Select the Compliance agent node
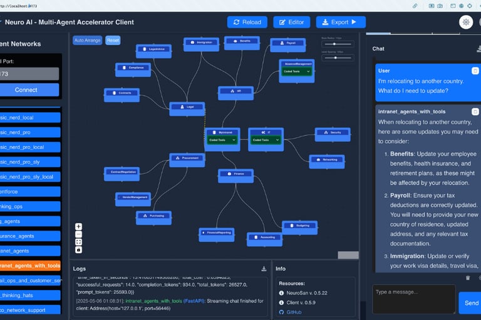 tap(133, 69)
